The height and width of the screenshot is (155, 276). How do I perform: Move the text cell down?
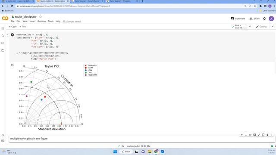[x=246, y=135]
